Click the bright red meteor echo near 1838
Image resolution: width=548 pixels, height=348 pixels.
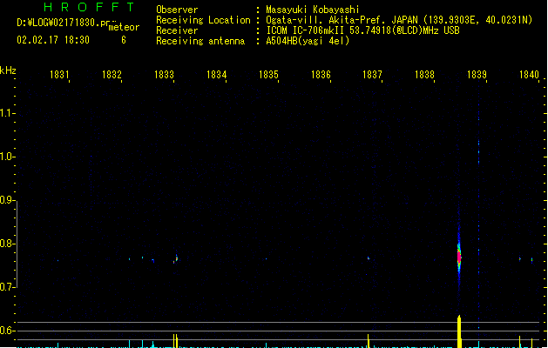point(459,257)
